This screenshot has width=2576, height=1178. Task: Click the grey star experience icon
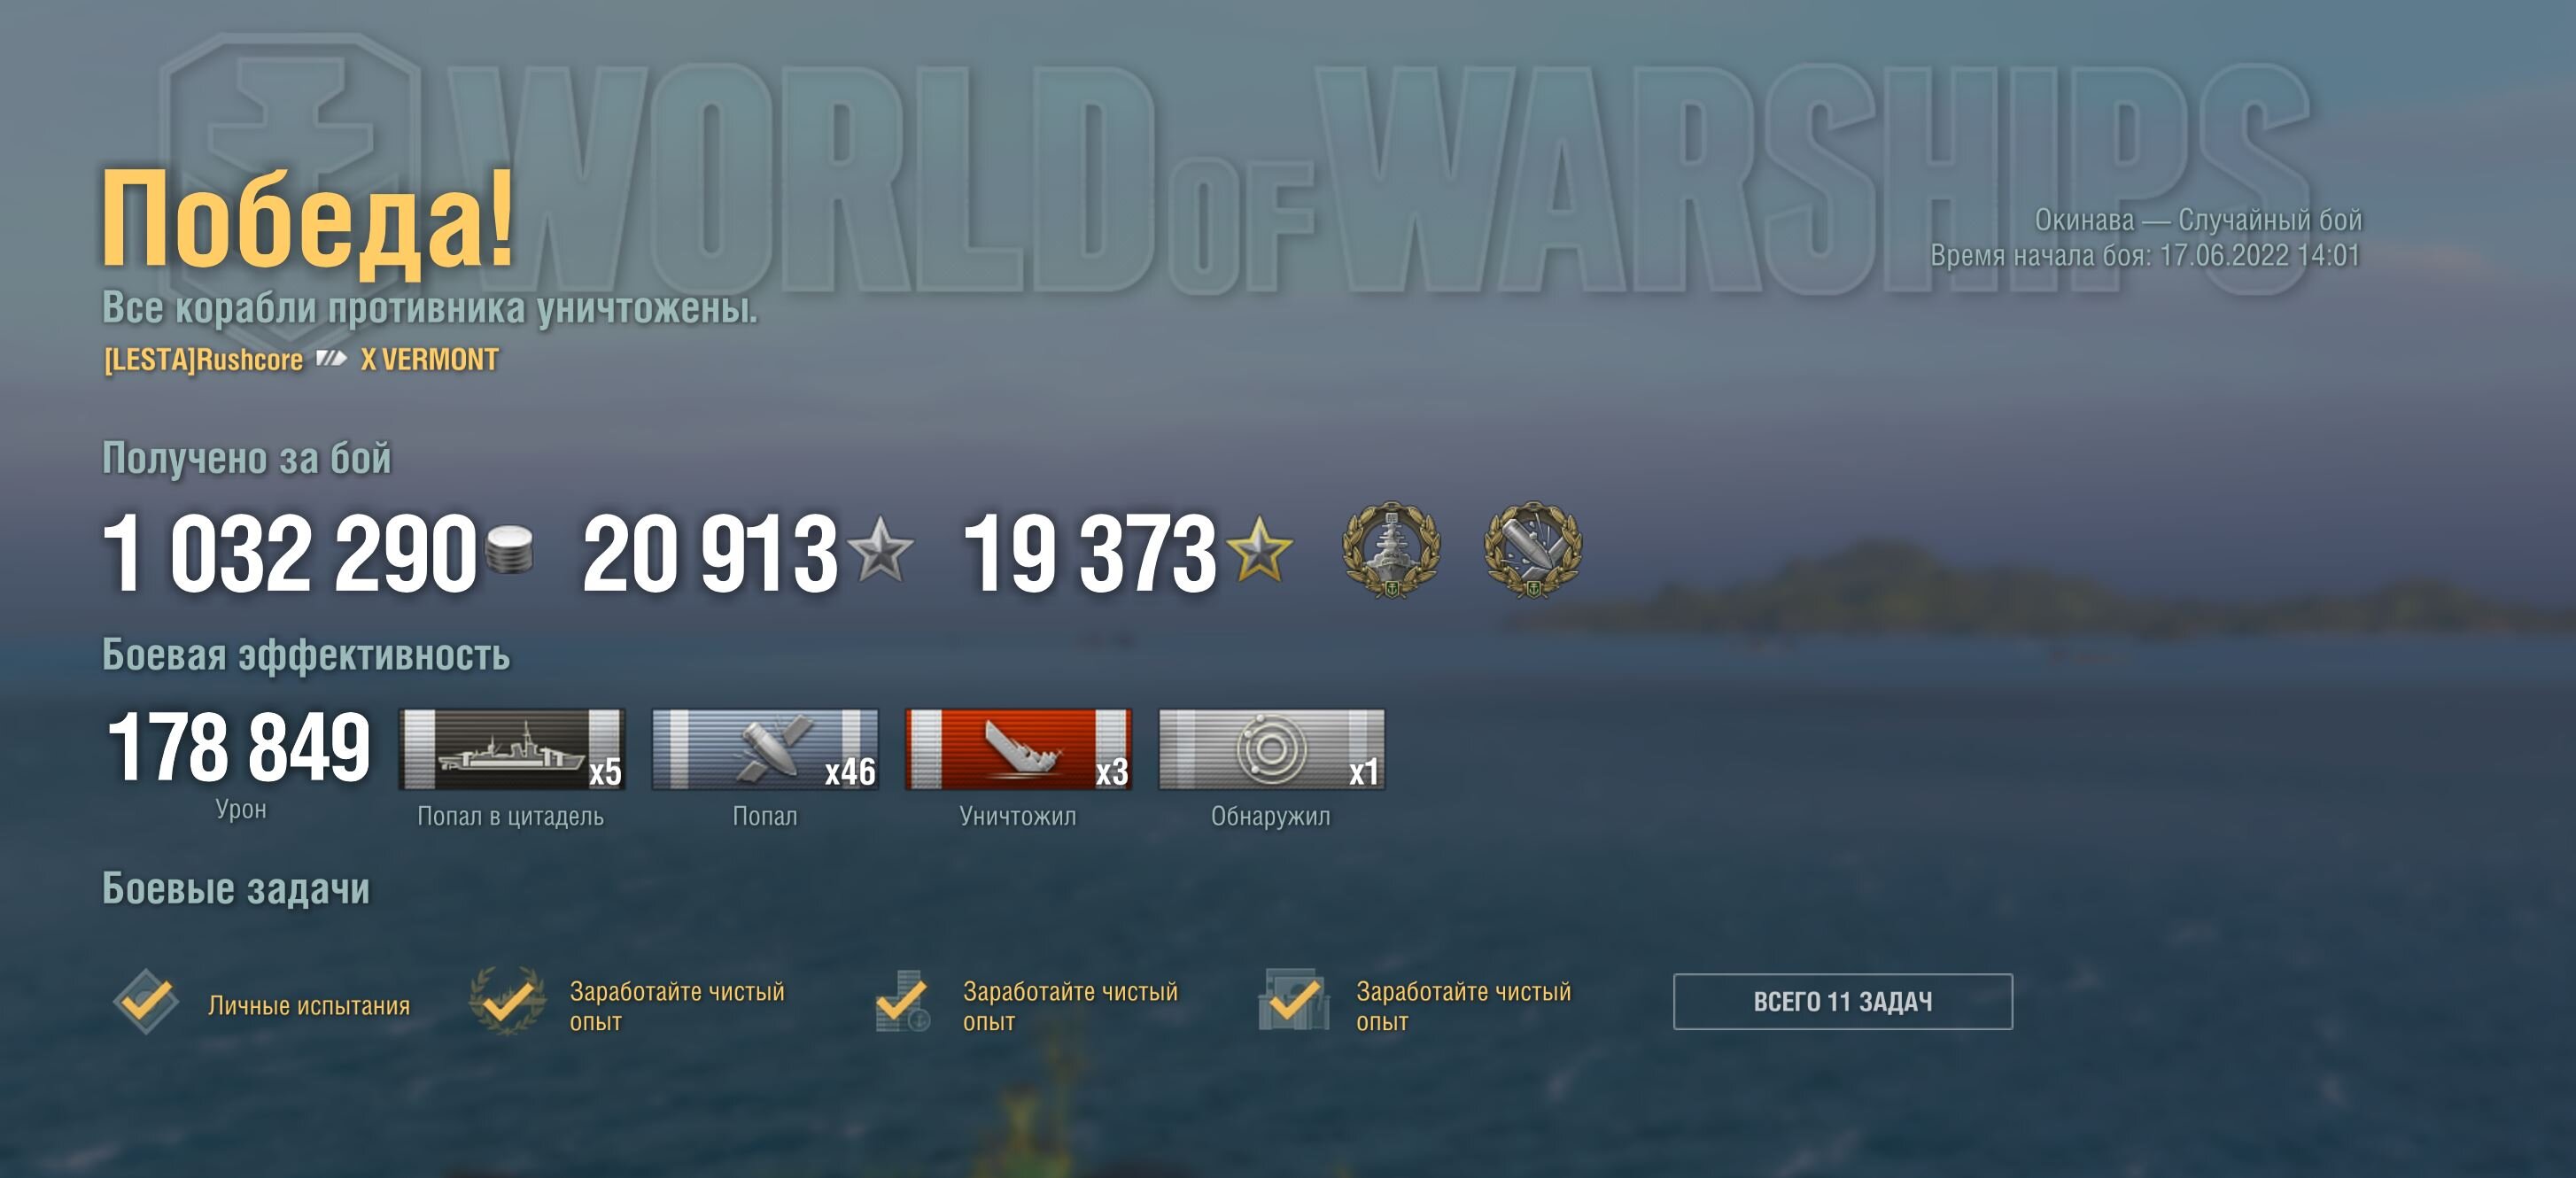coord(879,548)
